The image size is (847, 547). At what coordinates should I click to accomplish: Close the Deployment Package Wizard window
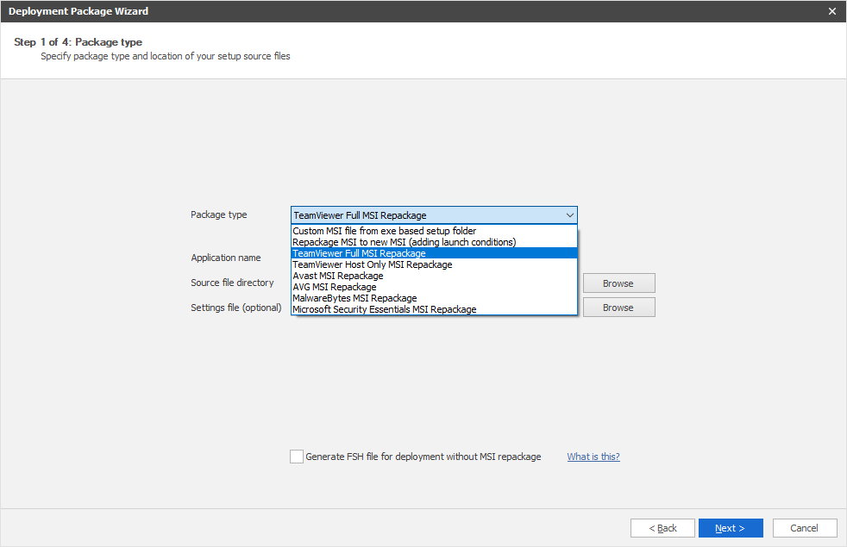pyautogui.click(x=831, y=11)
